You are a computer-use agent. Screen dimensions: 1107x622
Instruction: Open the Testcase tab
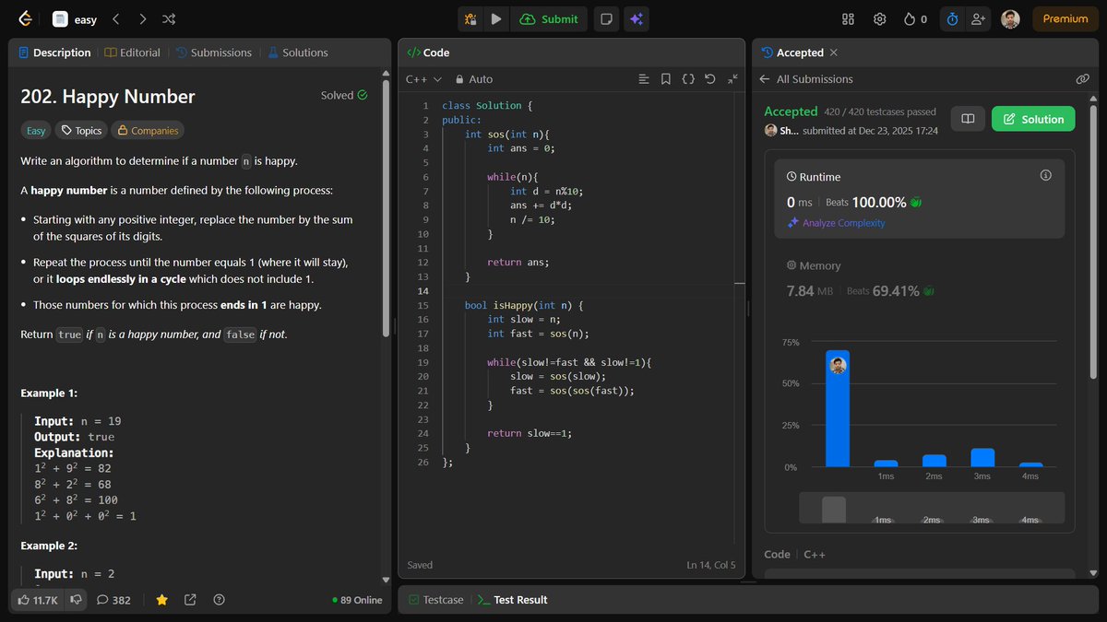436,599
